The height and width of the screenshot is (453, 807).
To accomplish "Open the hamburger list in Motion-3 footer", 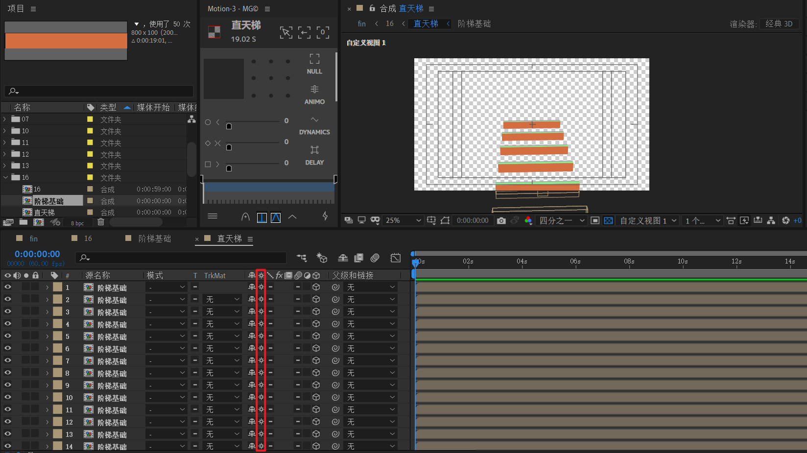I will [213, 216].
